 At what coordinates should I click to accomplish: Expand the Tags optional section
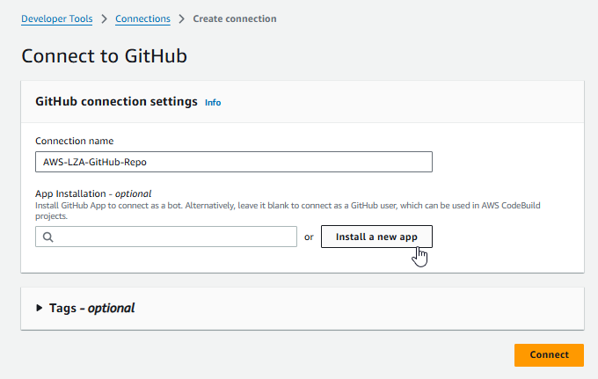(85, 308)
